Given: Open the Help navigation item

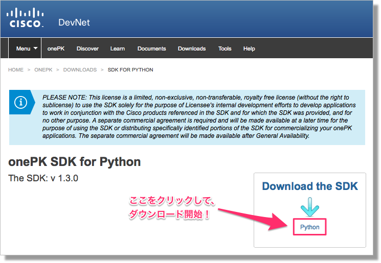Looking at the screenshot, I should click(x=249, y=49).
